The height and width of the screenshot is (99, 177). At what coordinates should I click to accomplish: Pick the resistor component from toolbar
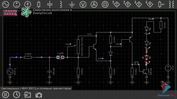(x=39, y=4)
